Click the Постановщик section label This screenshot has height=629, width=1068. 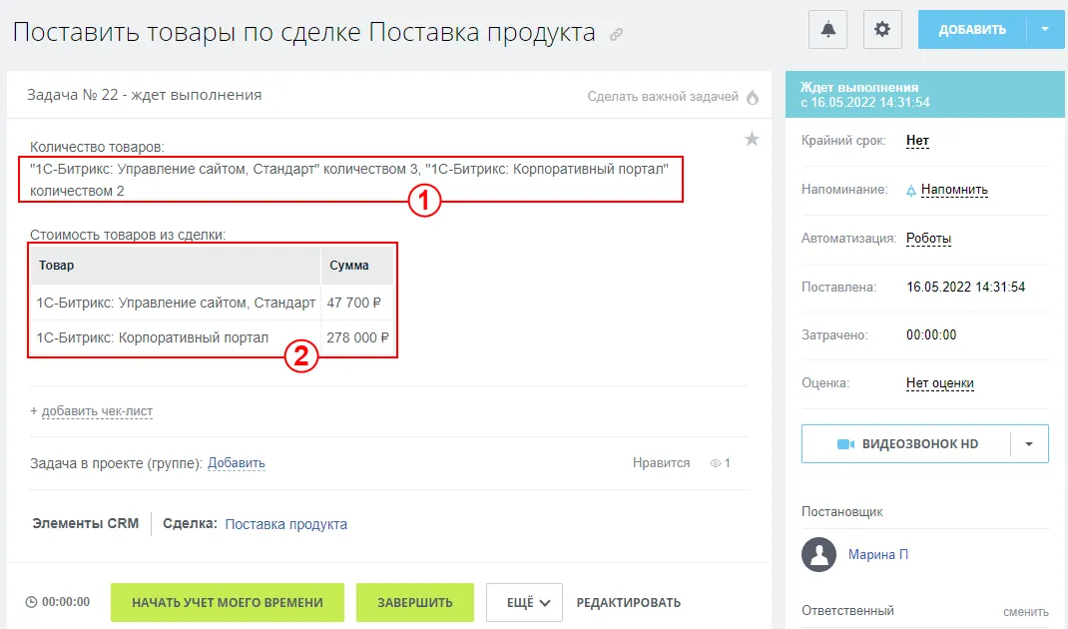click(841, 512)
